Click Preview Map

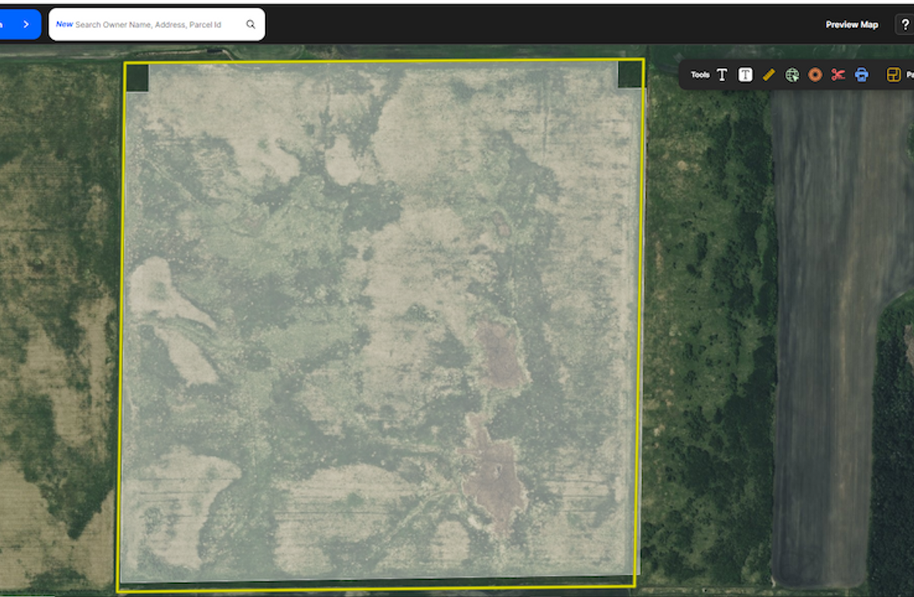(x=851, y=25)
